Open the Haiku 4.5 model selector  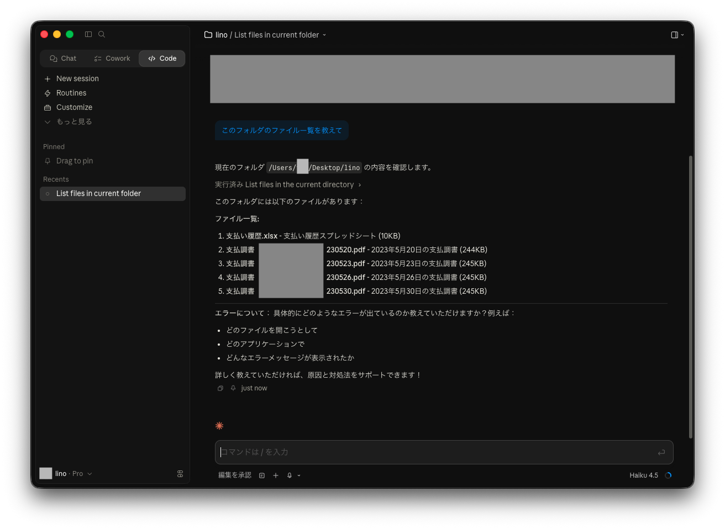[x=644, y=475]
